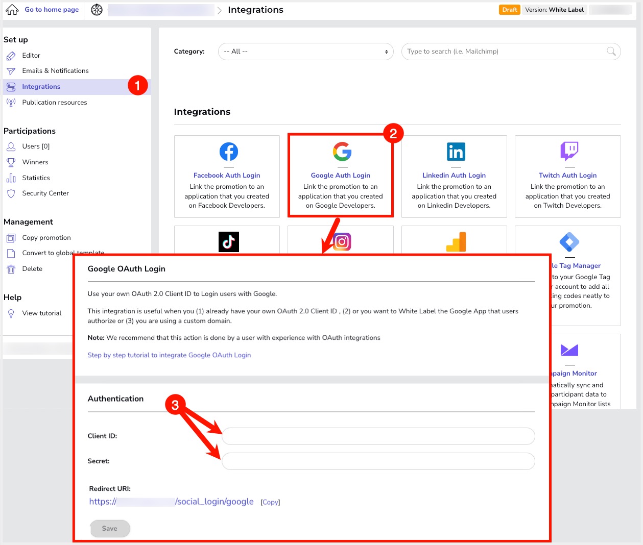Open Emails & Notifications section
The height and width of the screenshot is (545, 643).
55,71
